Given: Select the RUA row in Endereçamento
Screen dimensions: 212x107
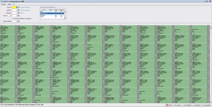Looking at the screenshot, I should (x=52, y=12).
